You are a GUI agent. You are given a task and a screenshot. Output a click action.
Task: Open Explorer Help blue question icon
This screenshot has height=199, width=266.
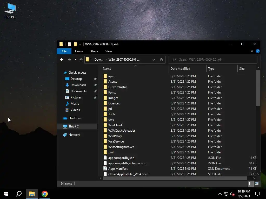pos(257,51)
